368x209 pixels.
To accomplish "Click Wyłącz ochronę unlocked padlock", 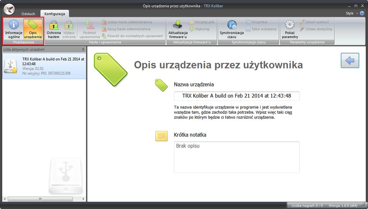I will [x=69, y=29].
